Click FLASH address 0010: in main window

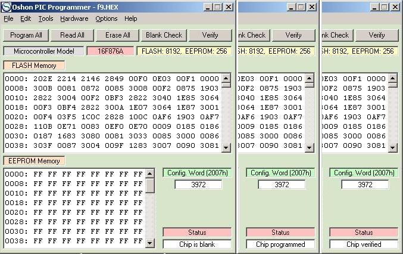point(17,98)
